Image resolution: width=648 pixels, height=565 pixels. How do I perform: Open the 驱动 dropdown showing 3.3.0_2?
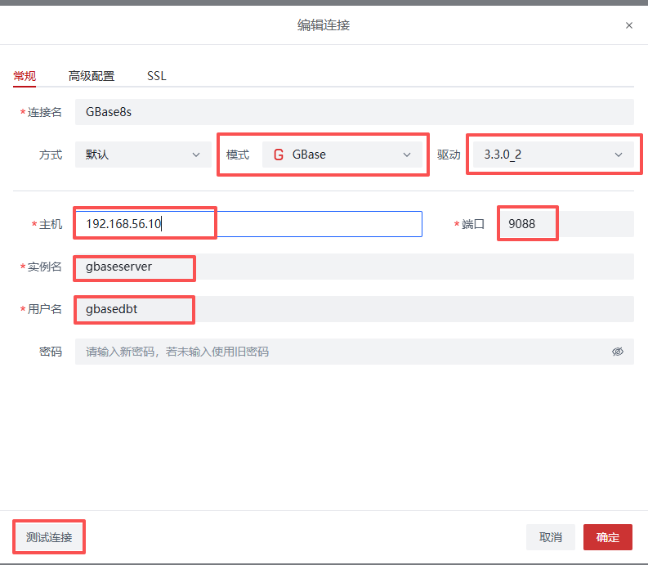point(553,155)
